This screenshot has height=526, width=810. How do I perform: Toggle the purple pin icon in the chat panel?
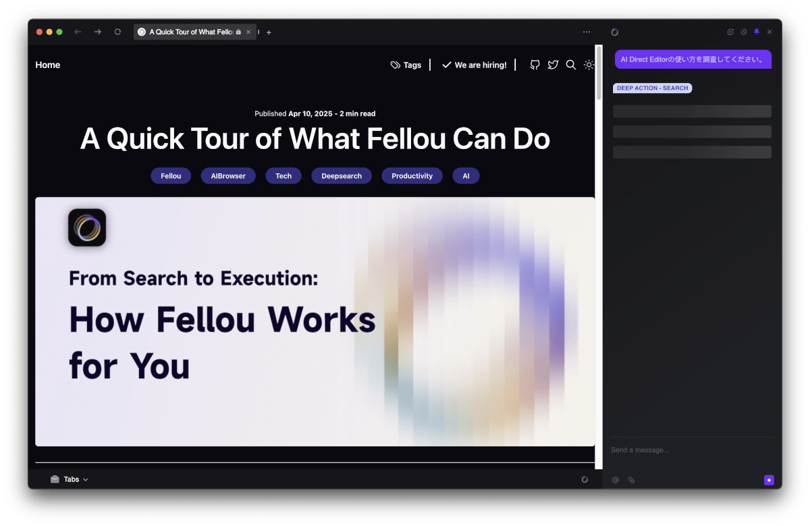pyautogui.click(x=757, y=32)
